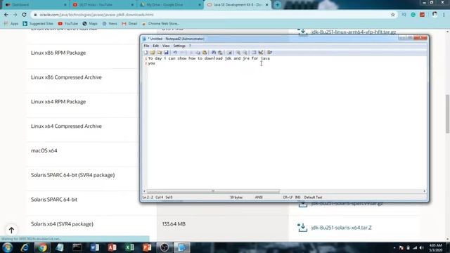The width and height of the screenshot is (450, 253).
Task: Click the Replace icon in Notepad2 toolbar
Action: (x=220, y=53)
